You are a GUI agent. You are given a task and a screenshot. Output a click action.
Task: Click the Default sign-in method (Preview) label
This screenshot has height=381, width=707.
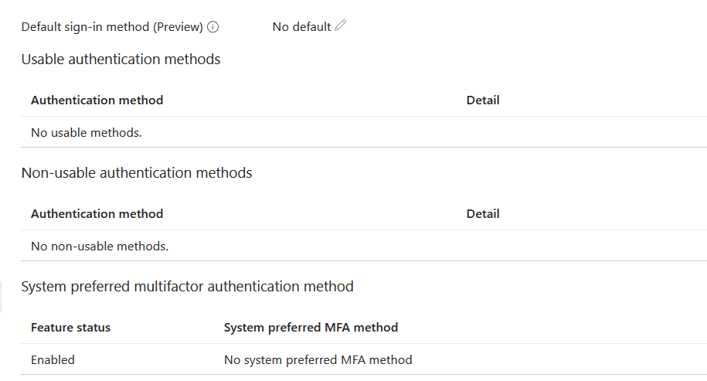tap(112, 27)
